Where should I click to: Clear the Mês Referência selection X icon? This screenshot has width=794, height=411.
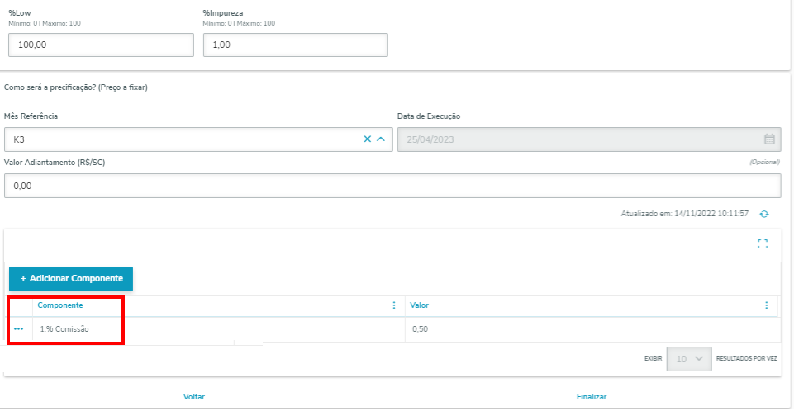368,139
